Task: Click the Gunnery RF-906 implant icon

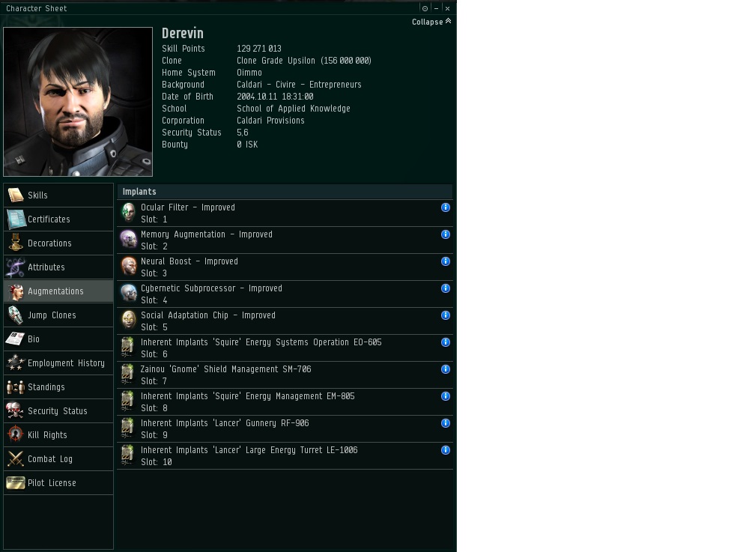Action: [x=128, y=428]
